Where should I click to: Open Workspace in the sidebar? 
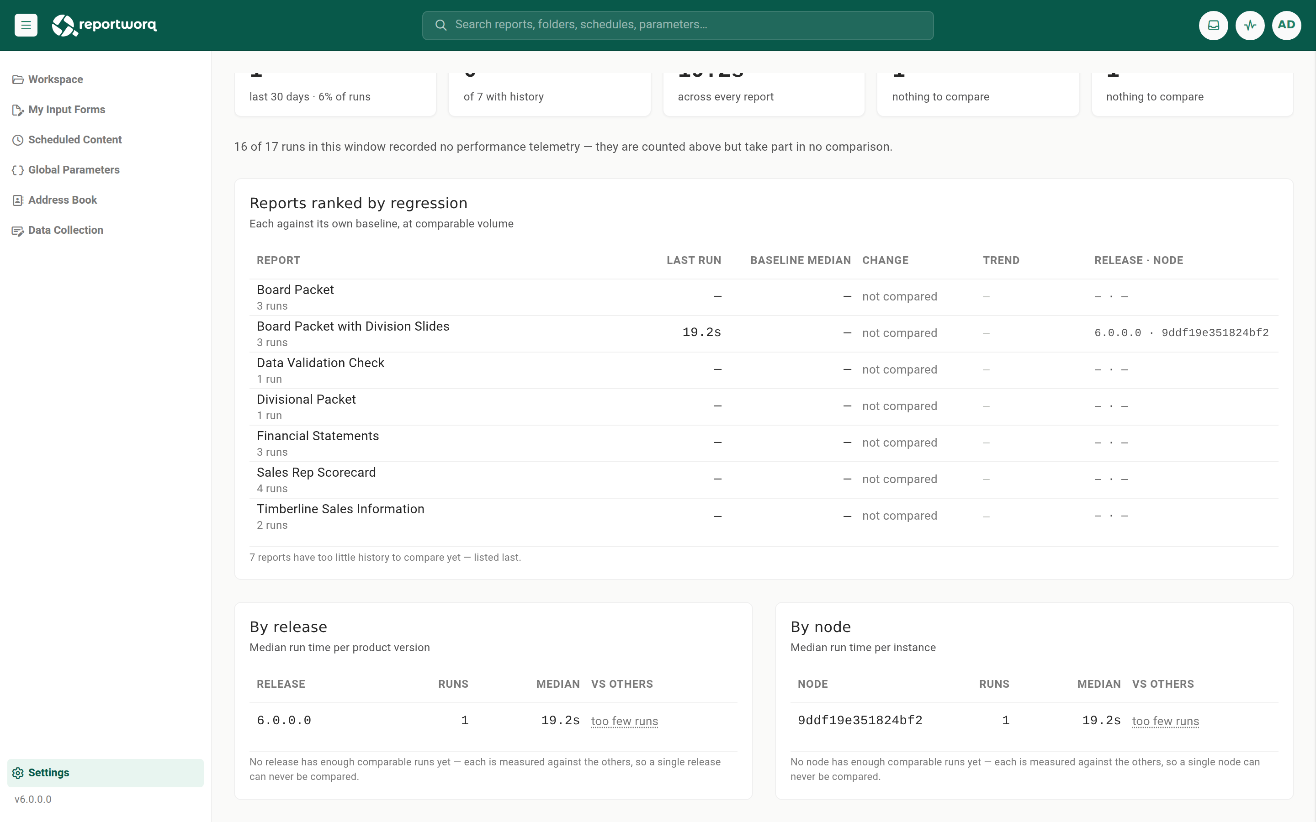click(x=106, y=79)
